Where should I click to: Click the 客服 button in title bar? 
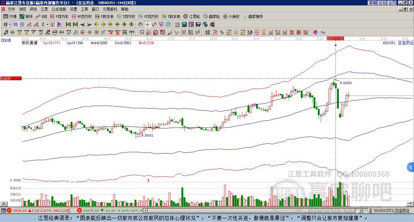click(372, 3)
